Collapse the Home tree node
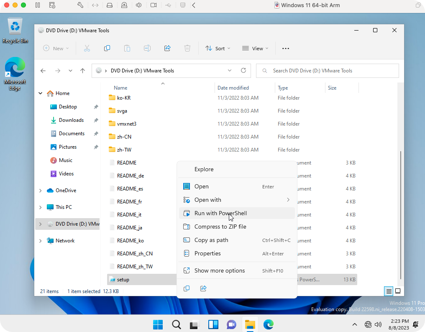This screenshot has width=425, height=332. pos(41,93)
